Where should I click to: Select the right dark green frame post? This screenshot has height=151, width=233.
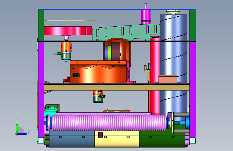(193, 26)
